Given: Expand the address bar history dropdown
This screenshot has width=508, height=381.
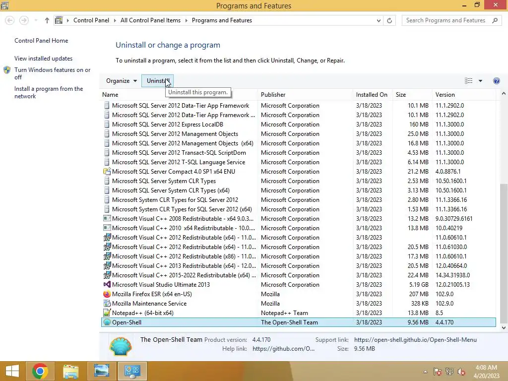Looking at the screenshot, I should point(379,20).
